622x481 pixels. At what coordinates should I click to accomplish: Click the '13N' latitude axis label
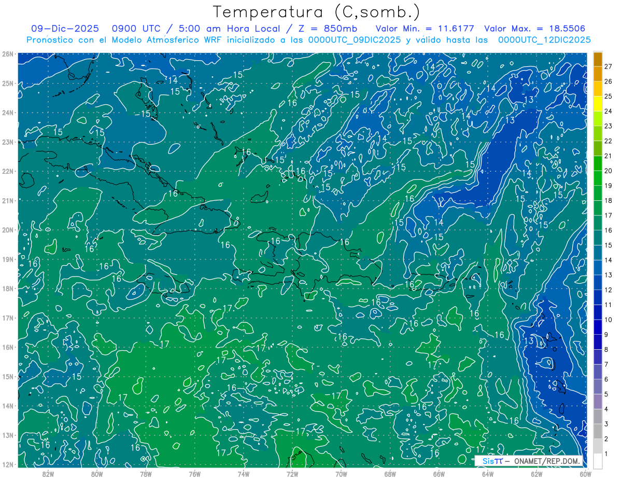8,435
